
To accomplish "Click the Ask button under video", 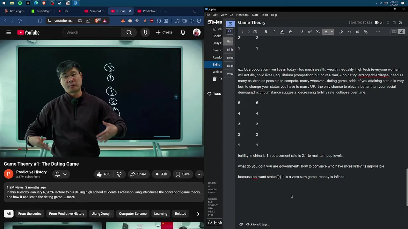I will coord(161,174).
